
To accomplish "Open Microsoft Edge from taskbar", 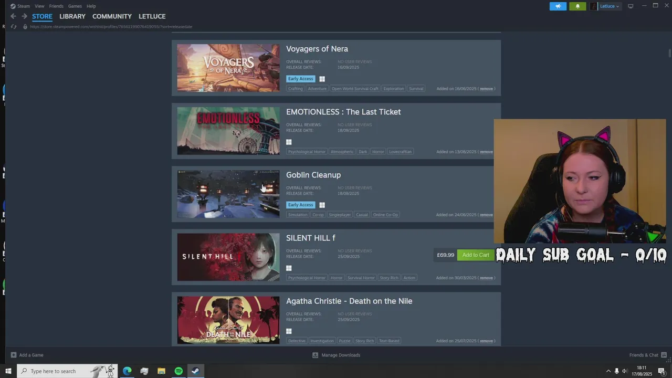I will [x=127, y=371].
